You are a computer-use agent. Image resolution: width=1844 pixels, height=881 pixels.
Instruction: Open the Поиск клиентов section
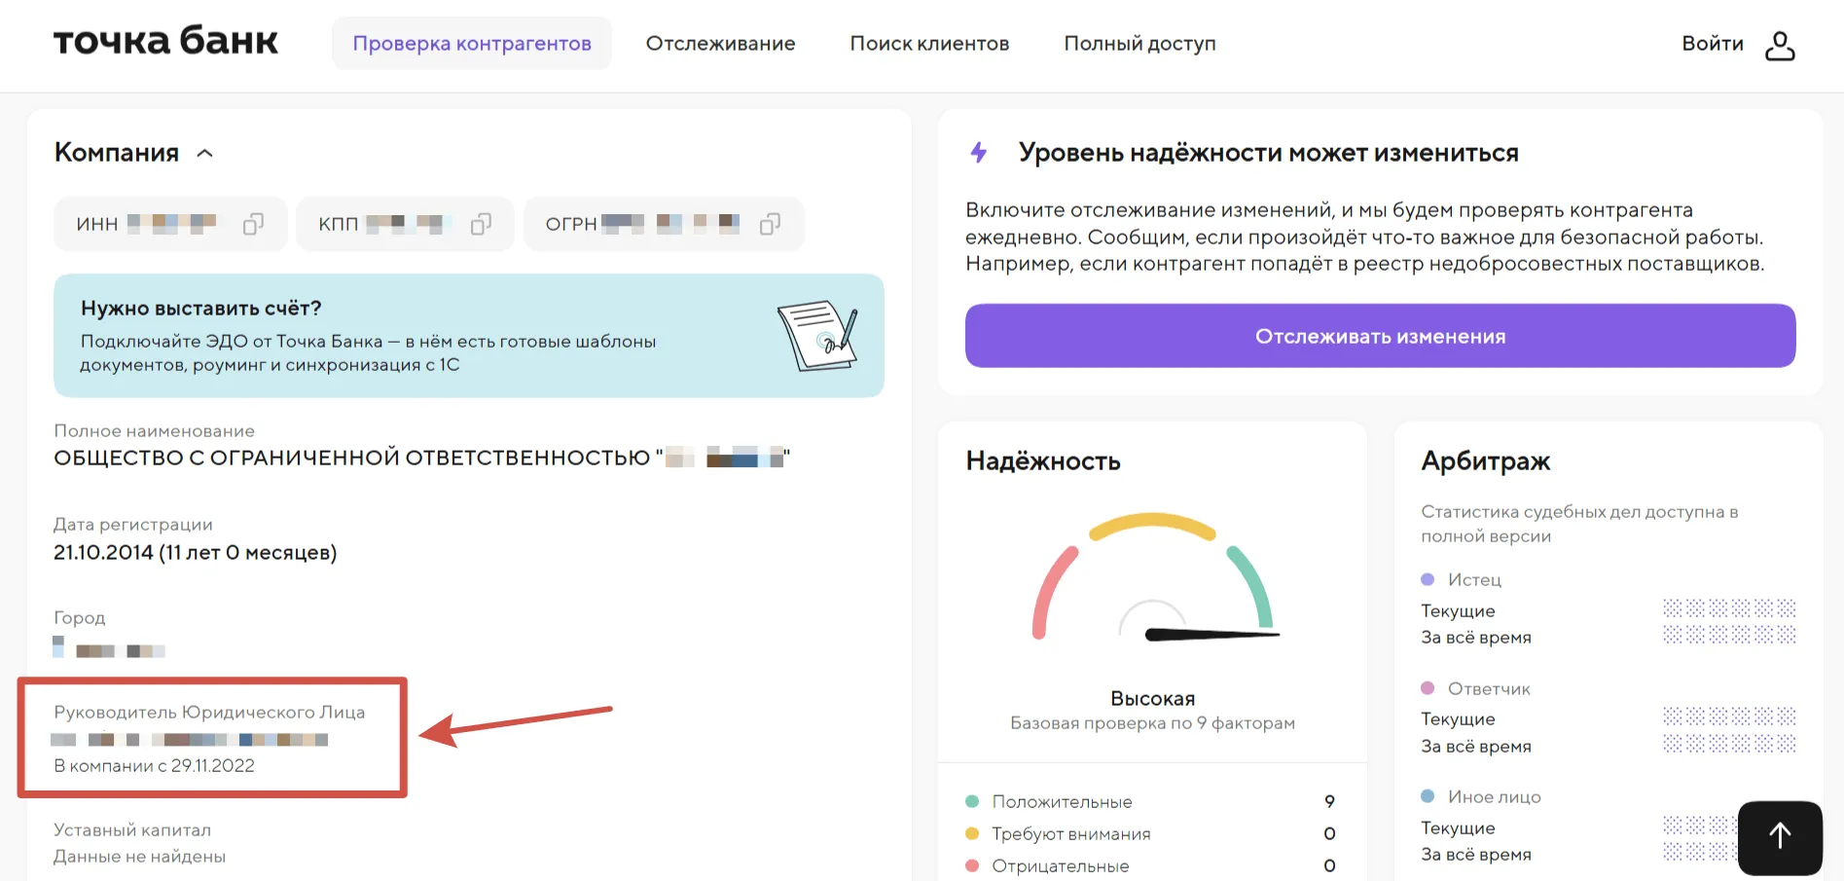(929, 43)
